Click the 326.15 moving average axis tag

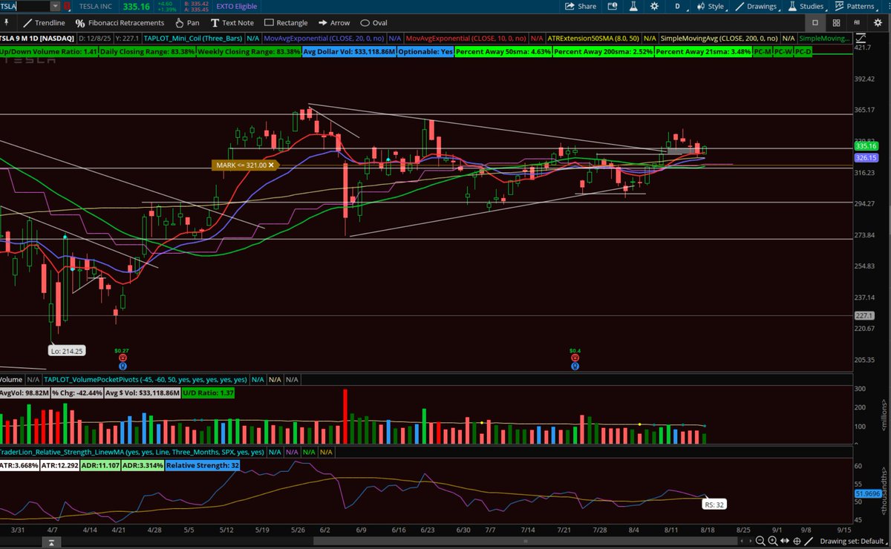click(x=866, y=158)
